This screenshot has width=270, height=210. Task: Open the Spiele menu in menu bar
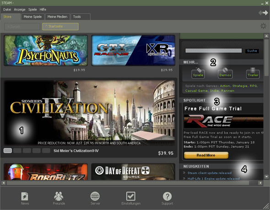point(32,10)
